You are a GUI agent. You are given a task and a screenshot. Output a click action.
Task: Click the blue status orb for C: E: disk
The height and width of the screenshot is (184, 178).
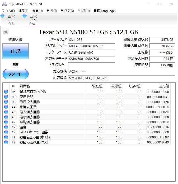click(2, 16)
